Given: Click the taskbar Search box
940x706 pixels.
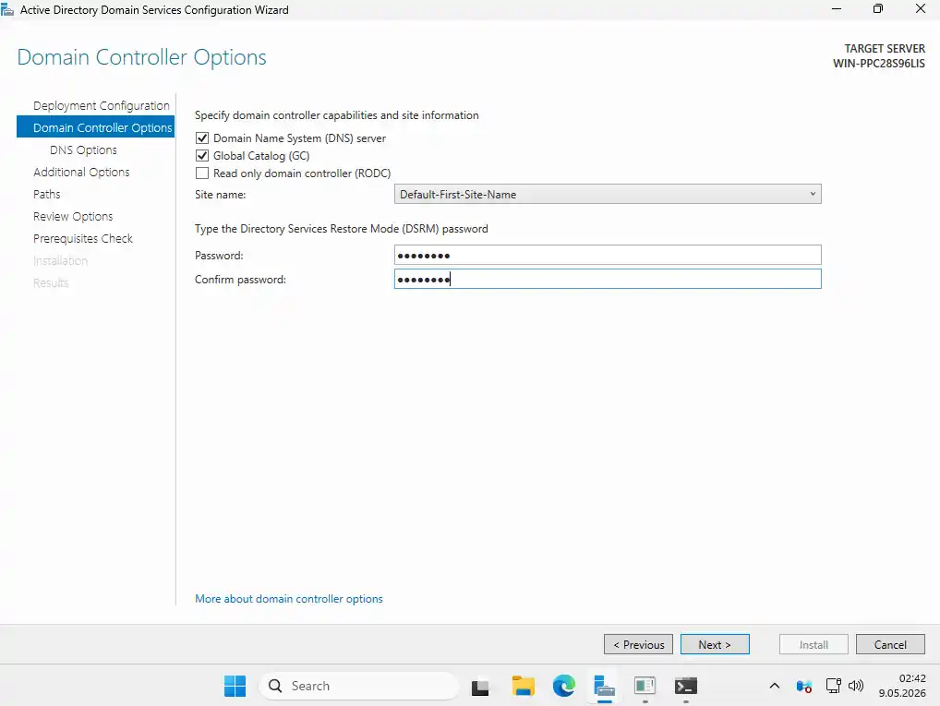Looking at the screenshot, I should (358, 686).
